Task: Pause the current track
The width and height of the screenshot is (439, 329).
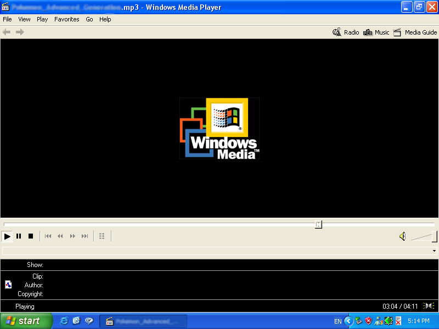Action: point(19,236)
